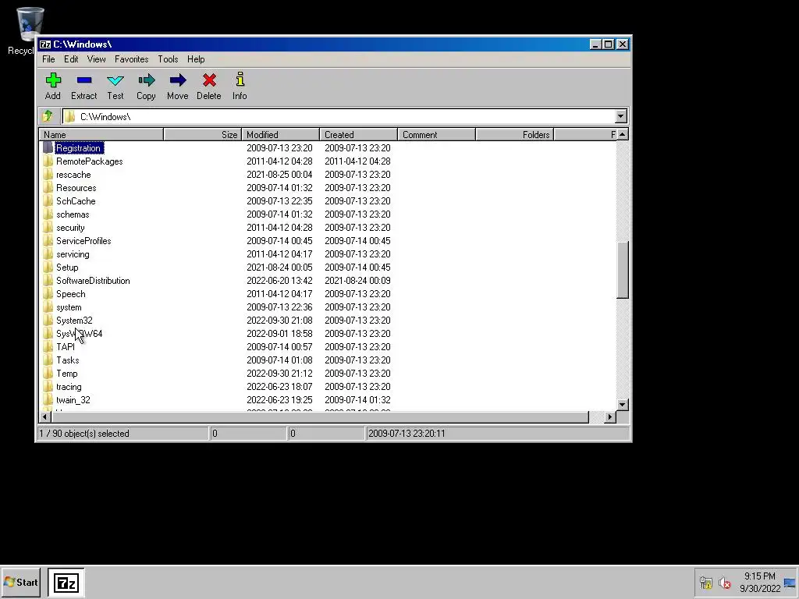The image size is (799, 599).
Task: Click the vertical scrollbar thumb
Action: pos(622,269)
